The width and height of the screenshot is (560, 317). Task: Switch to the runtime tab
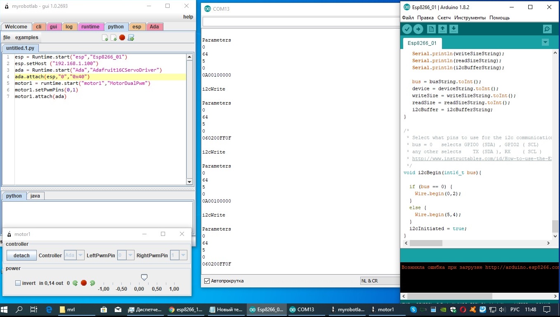90,27
